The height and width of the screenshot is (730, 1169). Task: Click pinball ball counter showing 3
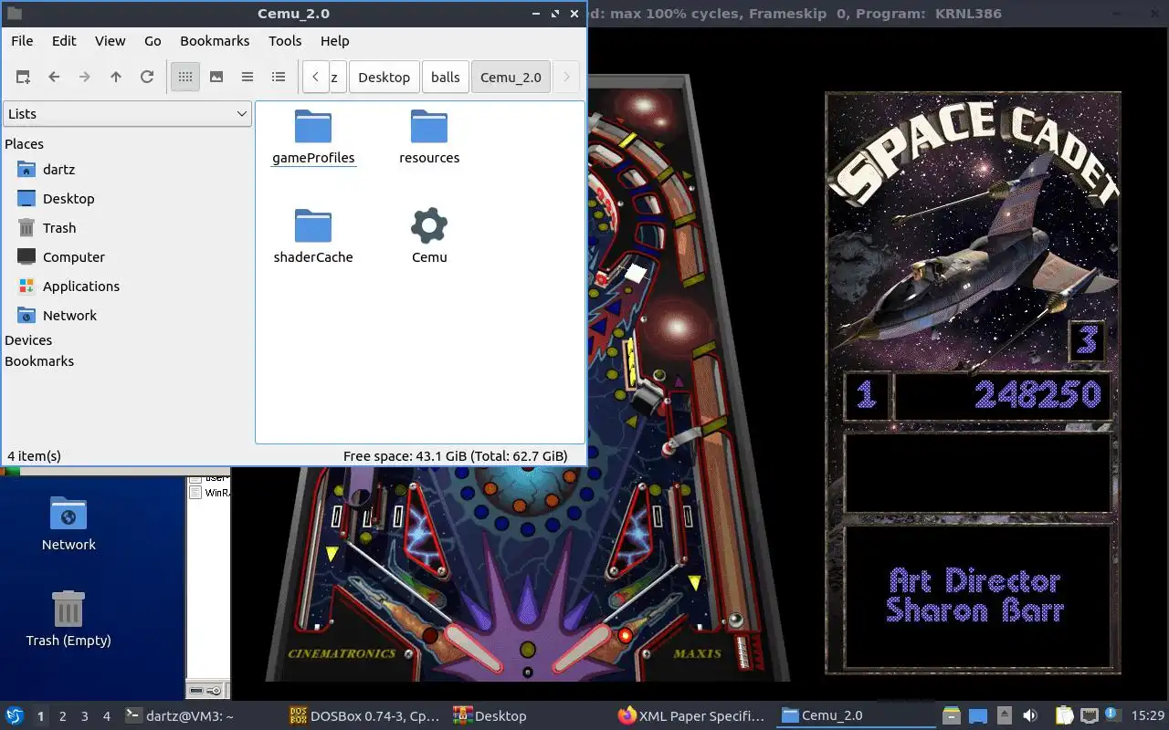(1087, 341)
